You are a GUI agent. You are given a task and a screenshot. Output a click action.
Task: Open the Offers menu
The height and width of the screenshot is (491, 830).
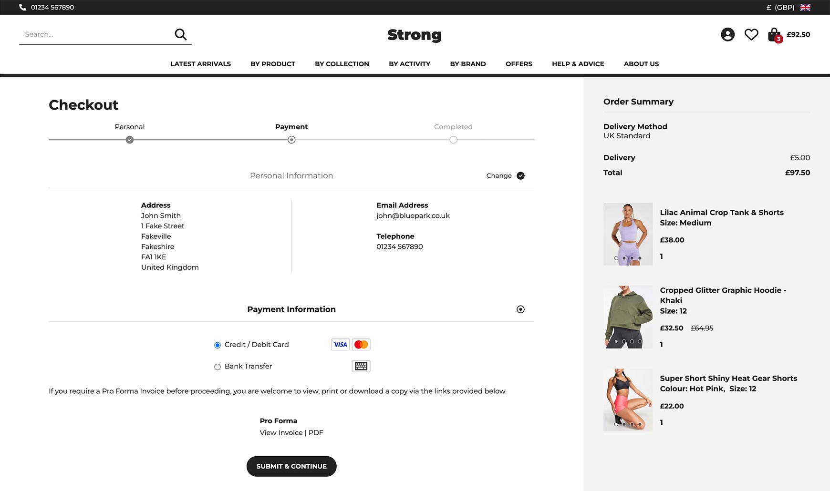coord(519,64)
